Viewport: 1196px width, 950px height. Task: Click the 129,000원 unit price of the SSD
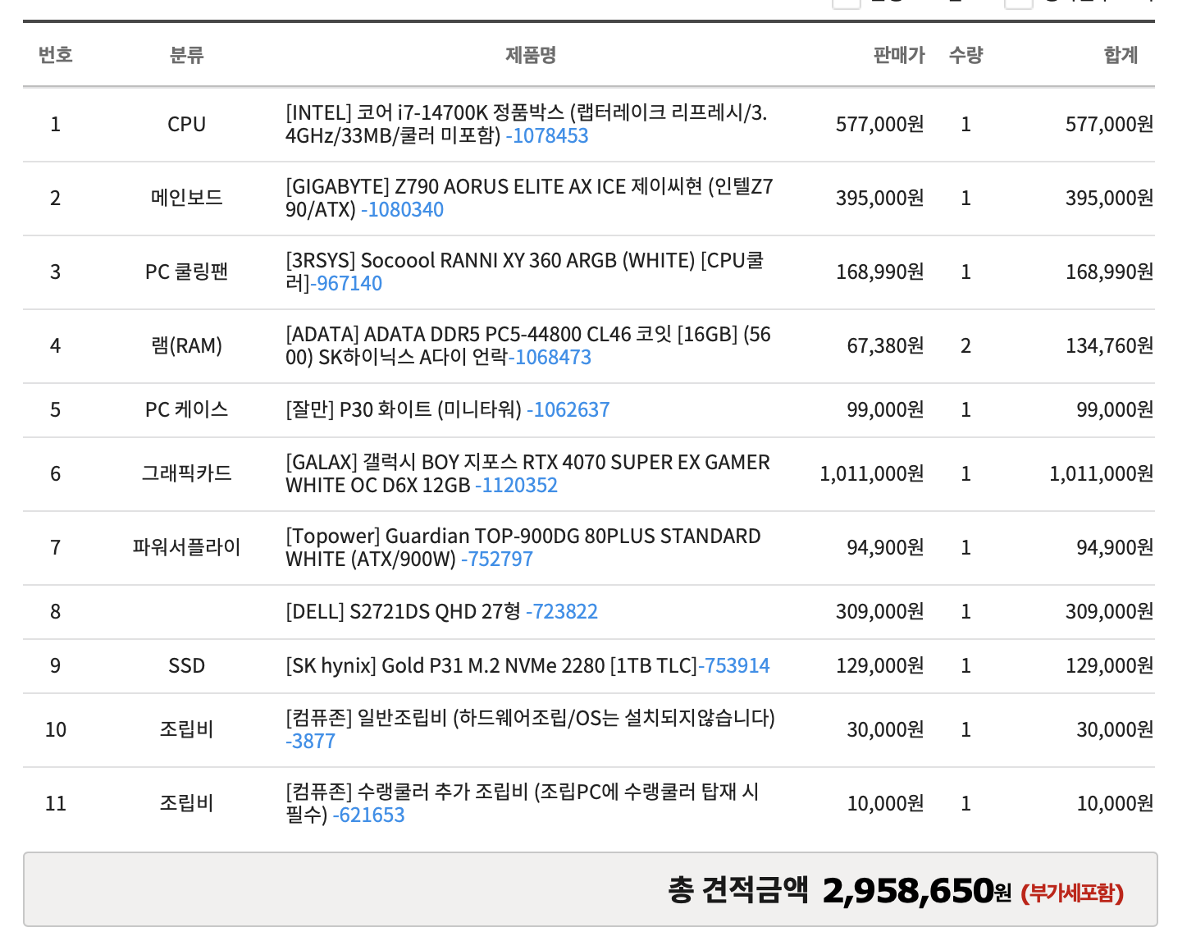(880, 666)
